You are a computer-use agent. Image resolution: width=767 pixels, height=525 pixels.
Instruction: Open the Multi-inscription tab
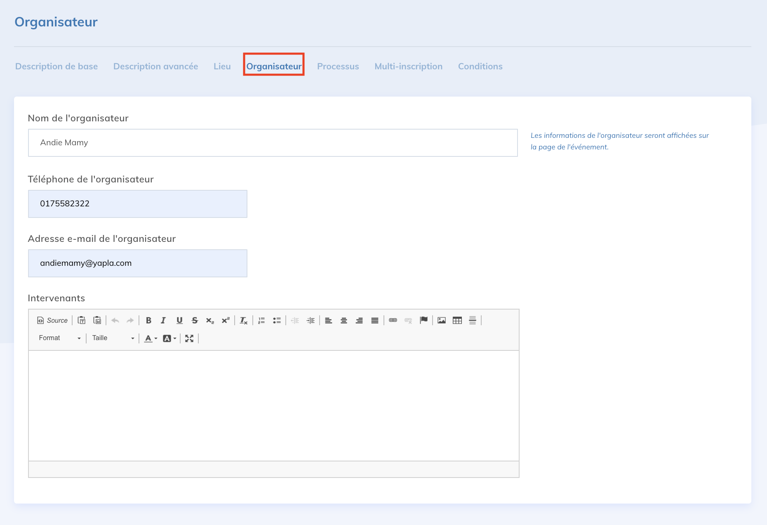[408, 66]
